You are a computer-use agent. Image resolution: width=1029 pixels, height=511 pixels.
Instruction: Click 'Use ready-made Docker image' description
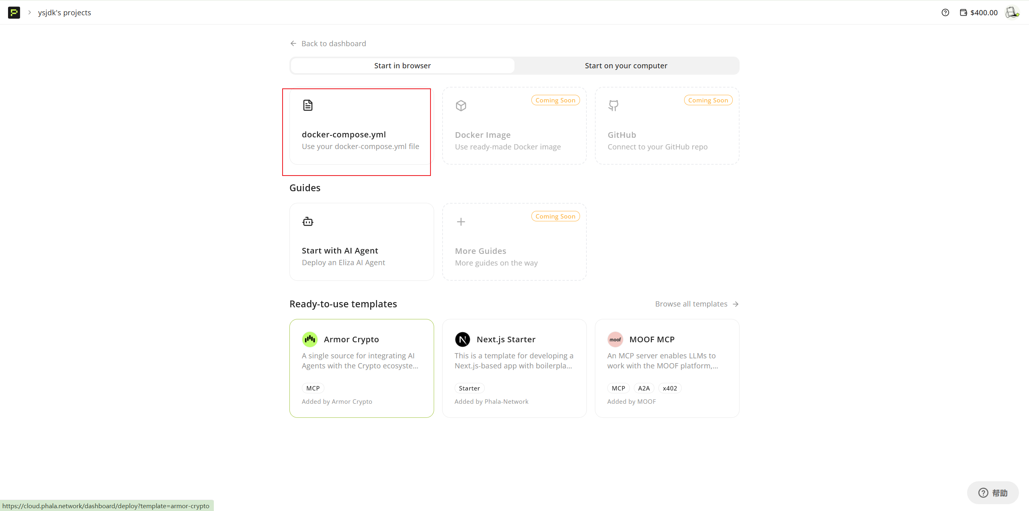[x=508, y=147]
